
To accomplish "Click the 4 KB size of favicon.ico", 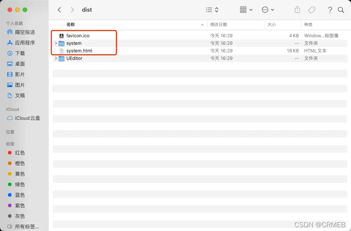I will point(294,36).
